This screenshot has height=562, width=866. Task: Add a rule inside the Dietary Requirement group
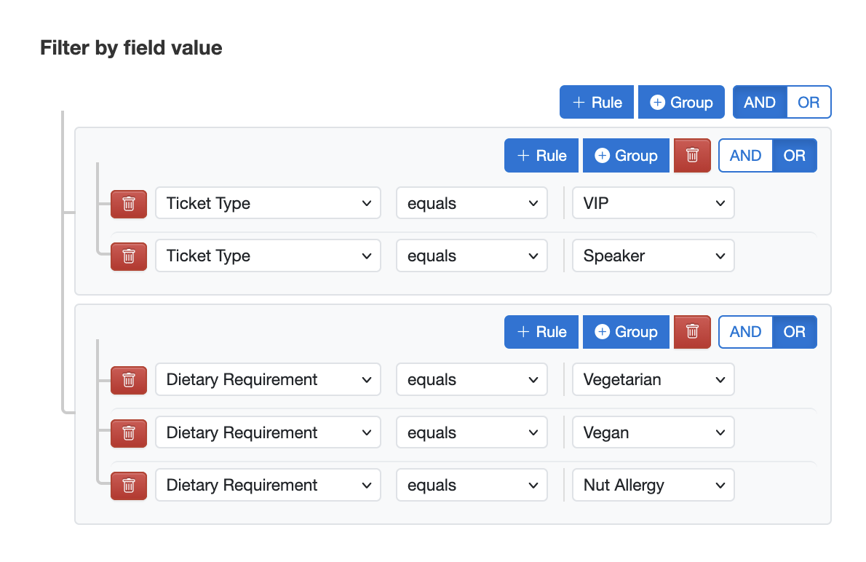(x=541, y=332)
